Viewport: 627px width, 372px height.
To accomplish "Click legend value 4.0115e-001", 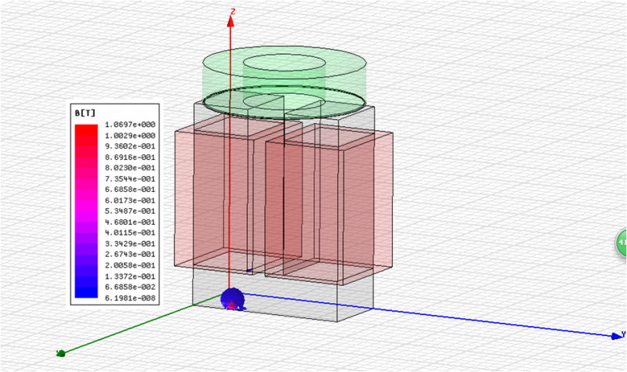I will [x=130, y=233].
